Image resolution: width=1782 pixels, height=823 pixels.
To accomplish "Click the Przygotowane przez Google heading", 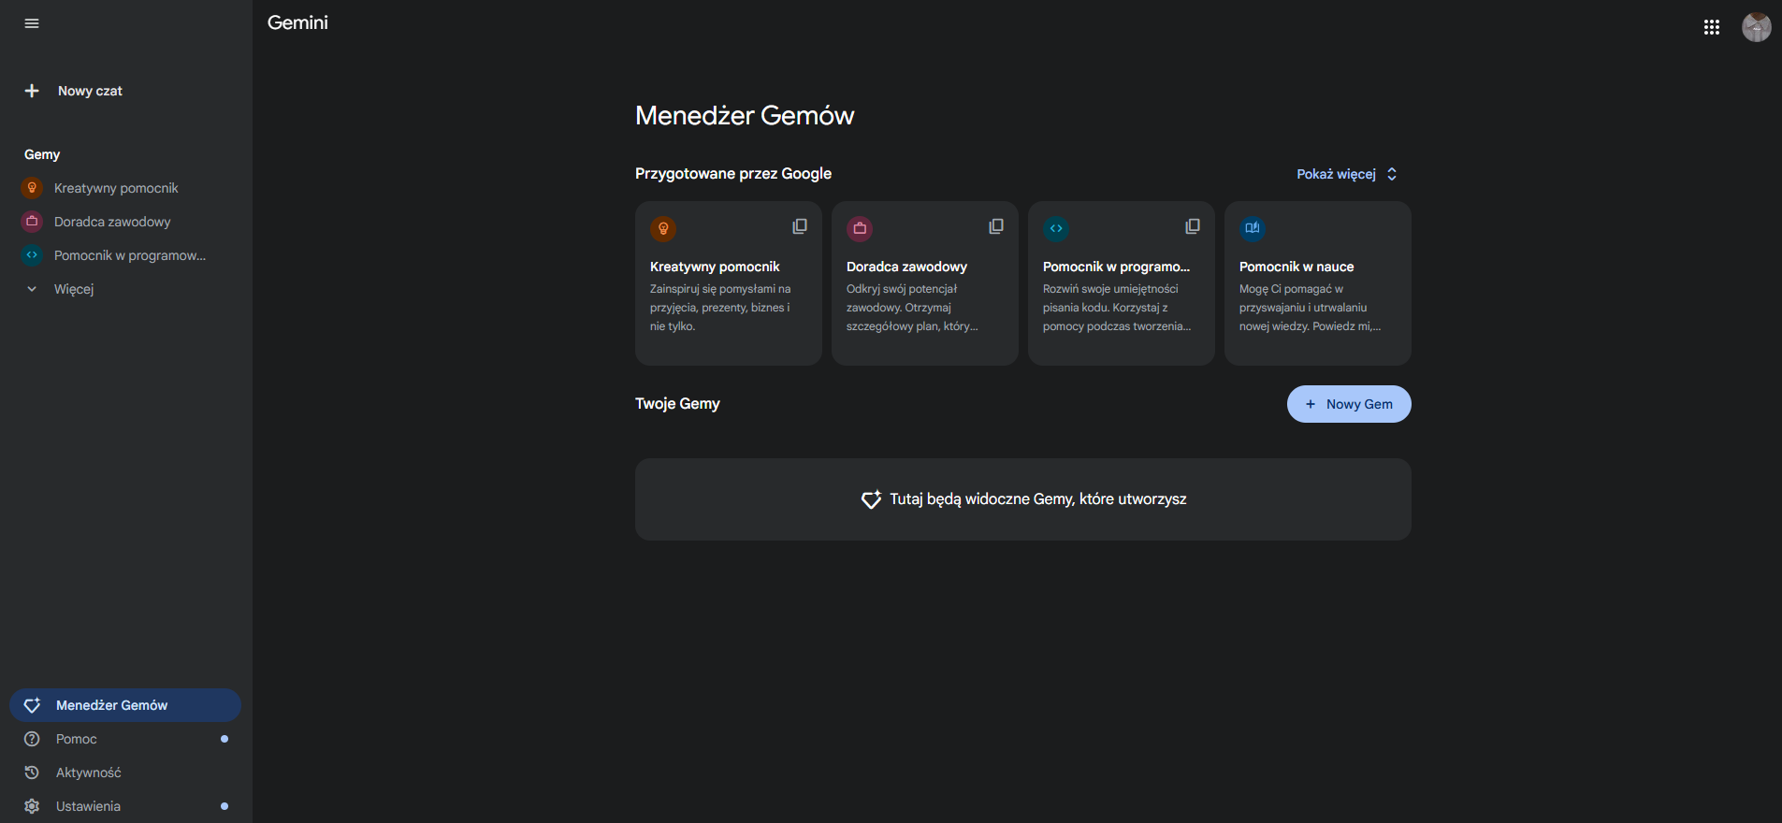I will point(733,173).
